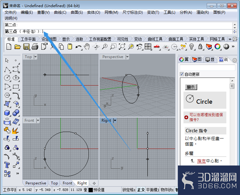This screenshot has width=240, height=195.
Task: Click the Lock padlock icon
Action: click(200, 47)
